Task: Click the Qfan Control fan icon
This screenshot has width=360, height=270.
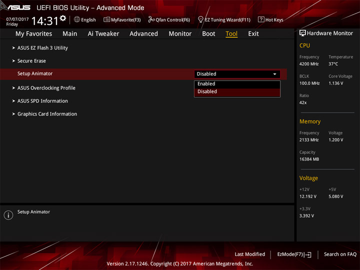Action: [x=151, y=19]
